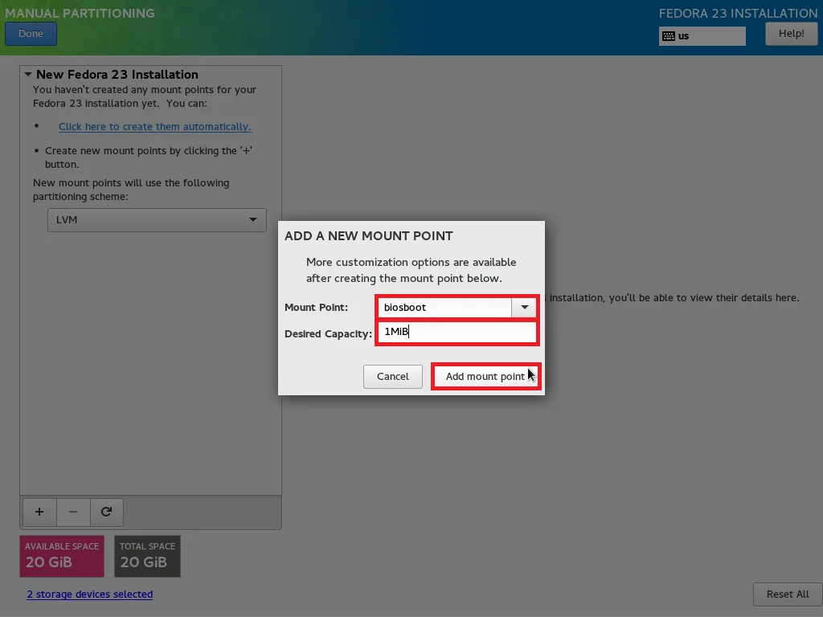This screenshot has height=617, width=823.
Task: Open the Help! button
Action: (x=791, y=34)
